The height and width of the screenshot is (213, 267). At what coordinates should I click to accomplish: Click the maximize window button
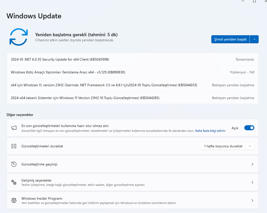tap(254, 1)
